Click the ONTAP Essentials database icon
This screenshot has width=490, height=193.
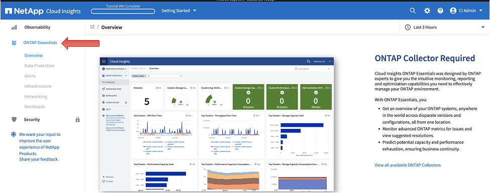point(14,43)
